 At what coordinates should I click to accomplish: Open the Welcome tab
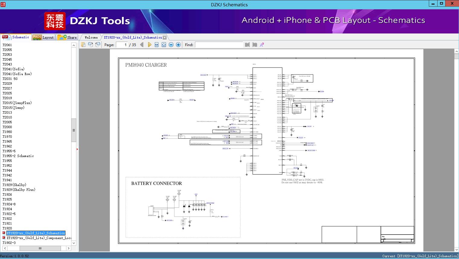pyautogui.click(x=91, y=37)
